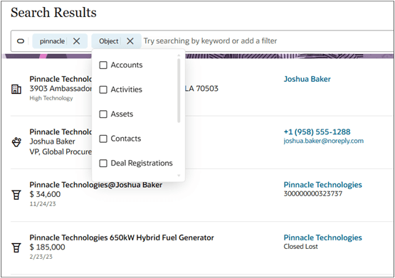
Task: Click the opportunity icon for the $34,600 row
Action: [16, 195]
